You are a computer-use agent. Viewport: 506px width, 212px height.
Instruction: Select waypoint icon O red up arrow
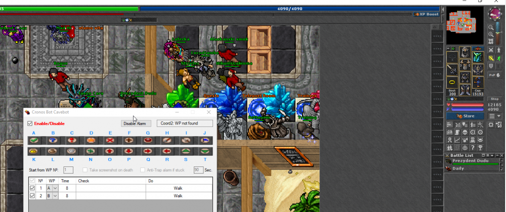click(110, 151)
